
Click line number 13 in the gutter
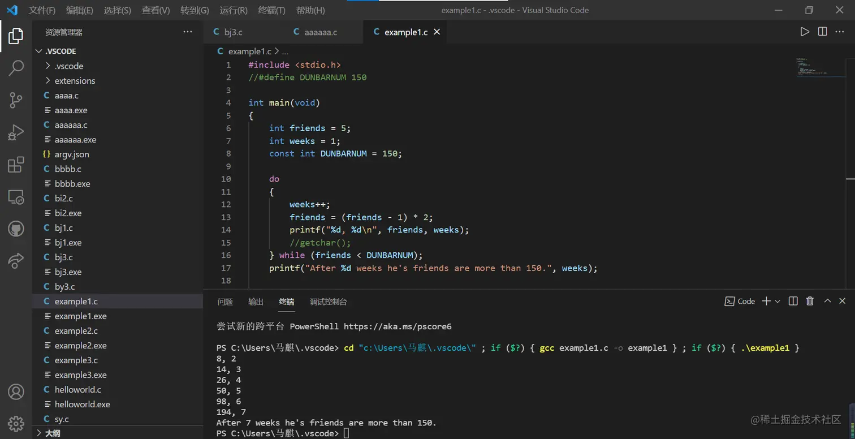click(226, 217)
